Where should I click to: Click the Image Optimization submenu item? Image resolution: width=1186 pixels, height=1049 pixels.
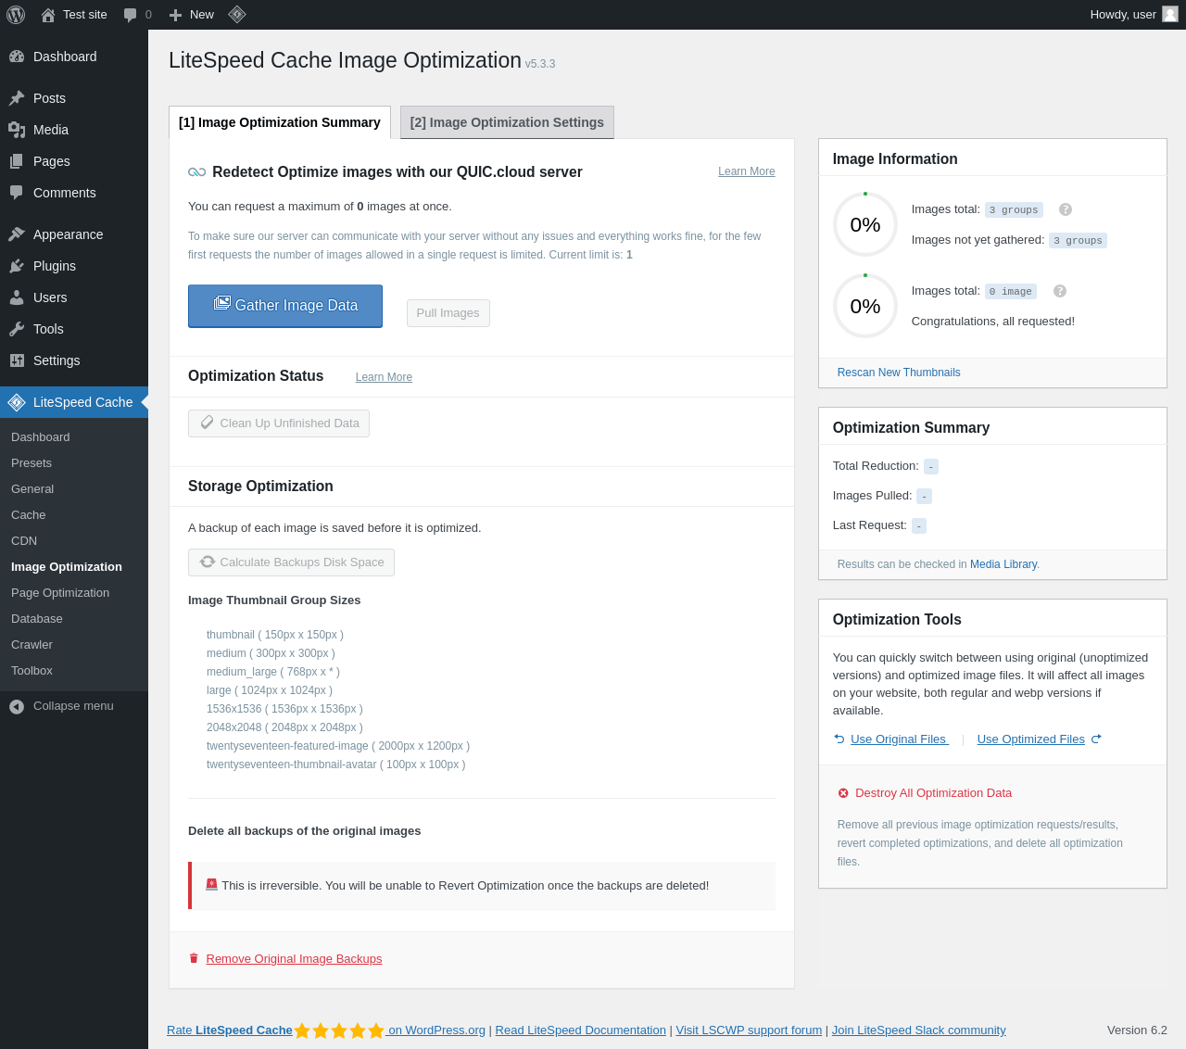click(x=67, y=567)
